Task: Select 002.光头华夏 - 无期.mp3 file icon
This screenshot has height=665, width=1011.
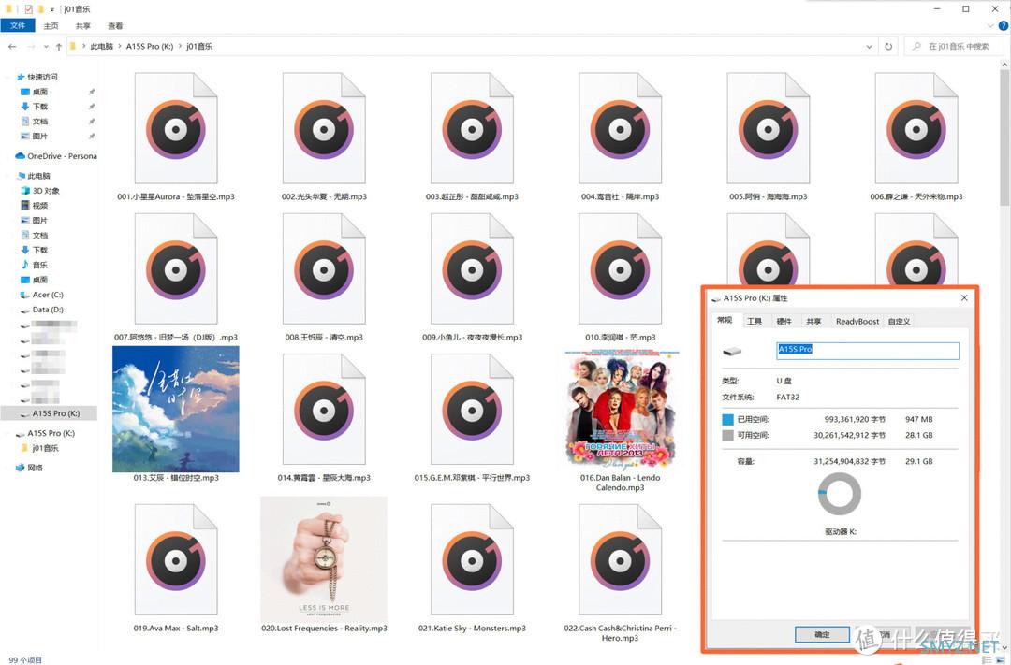Action: (324, 128)
